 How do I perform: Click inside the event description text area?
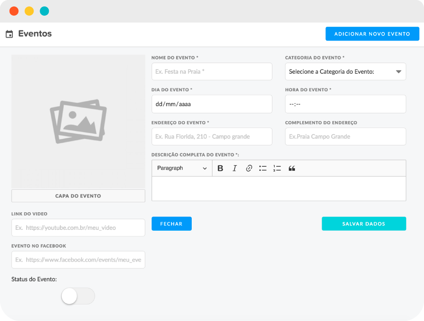click(x=279, y=189)
